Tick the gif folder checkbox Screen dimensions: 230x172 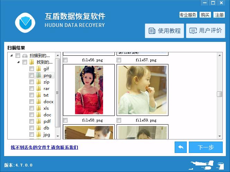pos(31,69)
